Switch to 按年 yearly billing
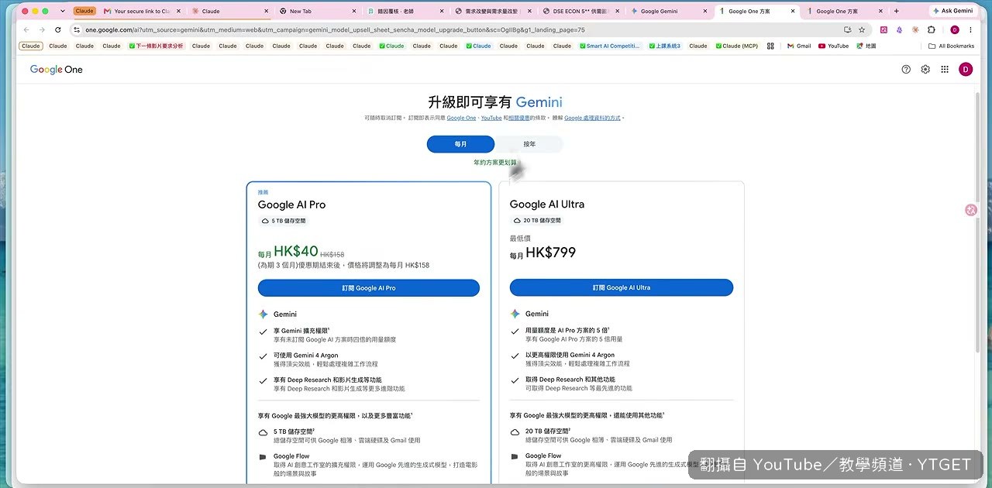 529,144
